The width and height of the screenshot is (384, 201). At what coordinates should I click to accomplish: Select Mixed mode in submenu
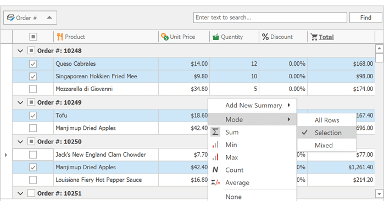click(327, 145)
